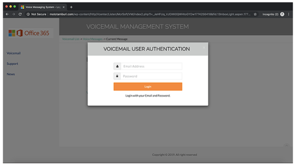Click the Voicemail User Authentication dialog title
Viewport: 297px width, 165px height.
click(x=147, y=49)
